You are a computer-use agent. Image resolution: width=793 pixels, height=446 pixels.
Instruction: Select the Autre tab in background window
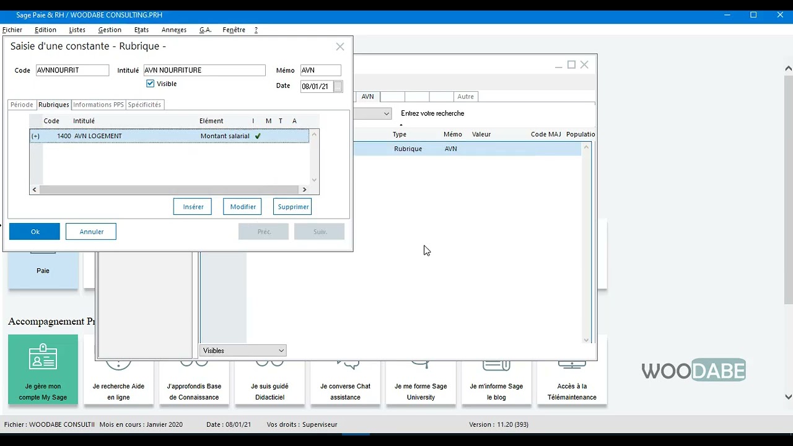pyautogui.click(x=465, y=97)
